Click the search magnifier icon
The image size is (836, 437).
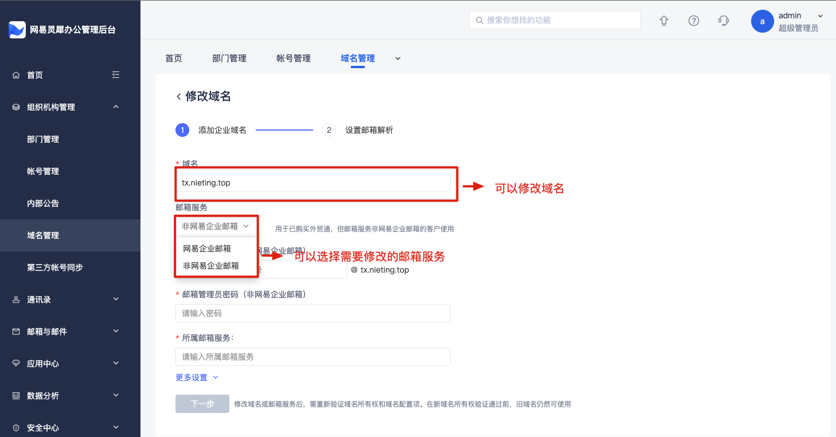tap(479, 21)
